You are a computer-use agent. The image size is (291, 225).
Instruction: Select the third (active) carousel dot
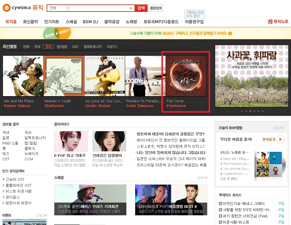tap(250, 111)
